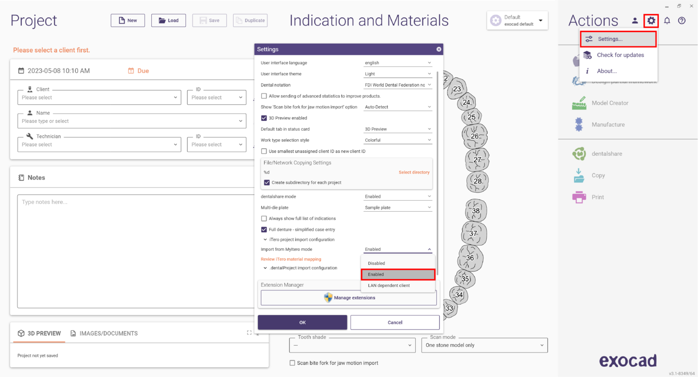This screenshot has height=377, width=698.
Task: Click the Copy action icon
Action: pyautogui.click(x=579, y=175)
